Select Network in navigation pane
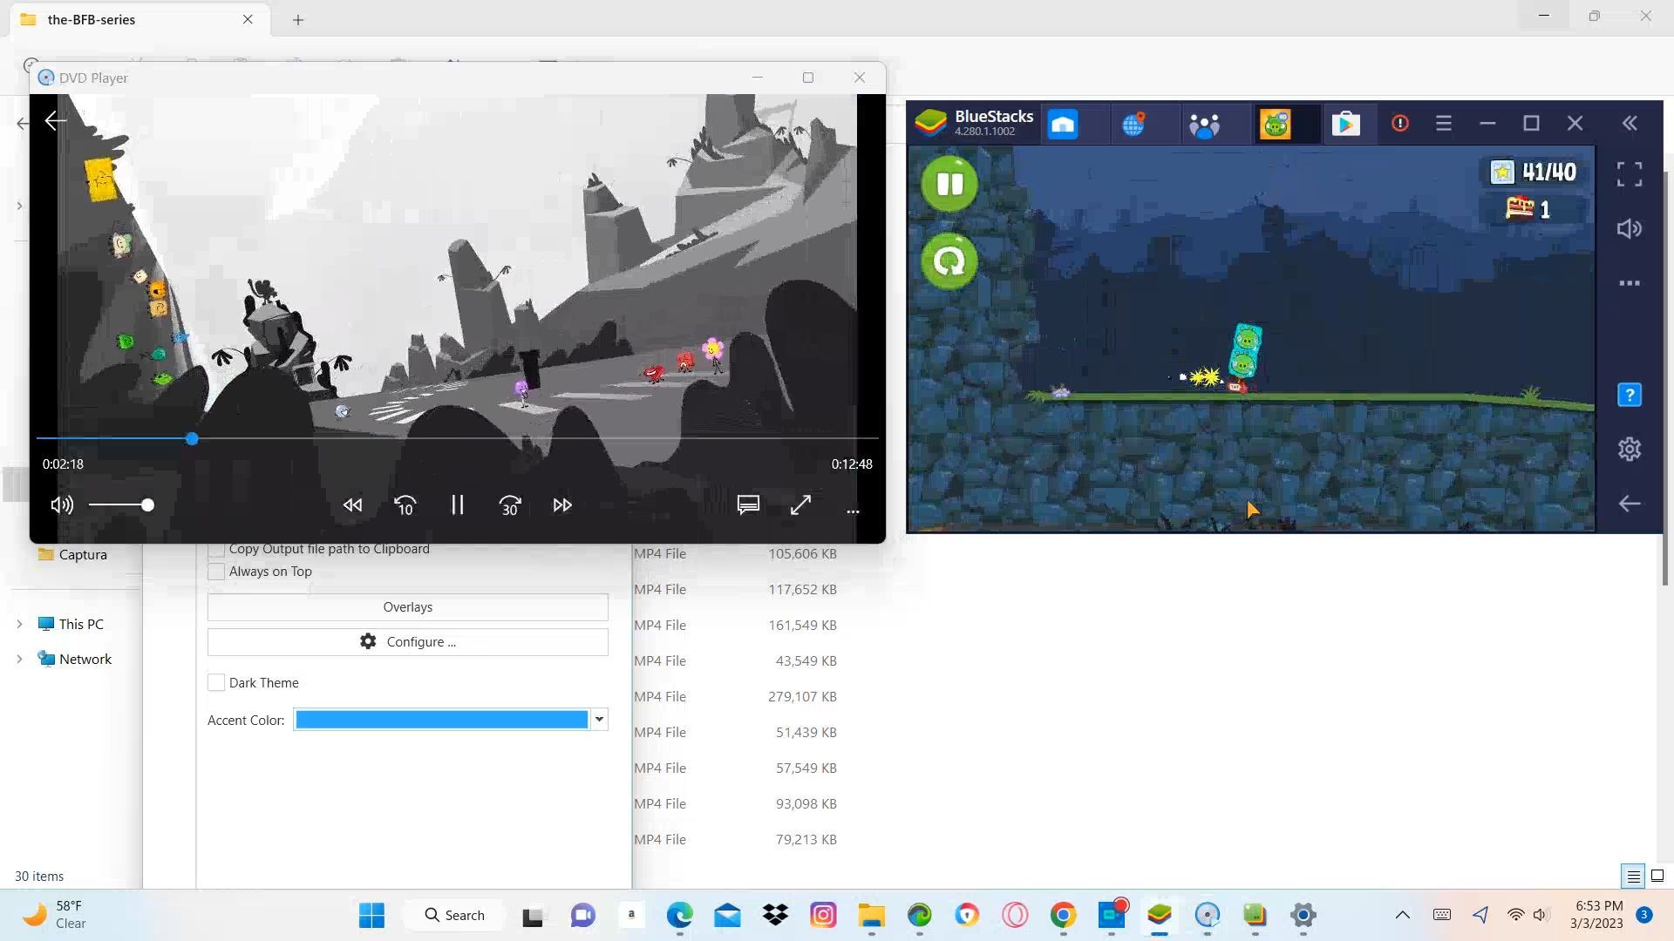This screenshot has width=1674, height=941. (x=75, y=659)
